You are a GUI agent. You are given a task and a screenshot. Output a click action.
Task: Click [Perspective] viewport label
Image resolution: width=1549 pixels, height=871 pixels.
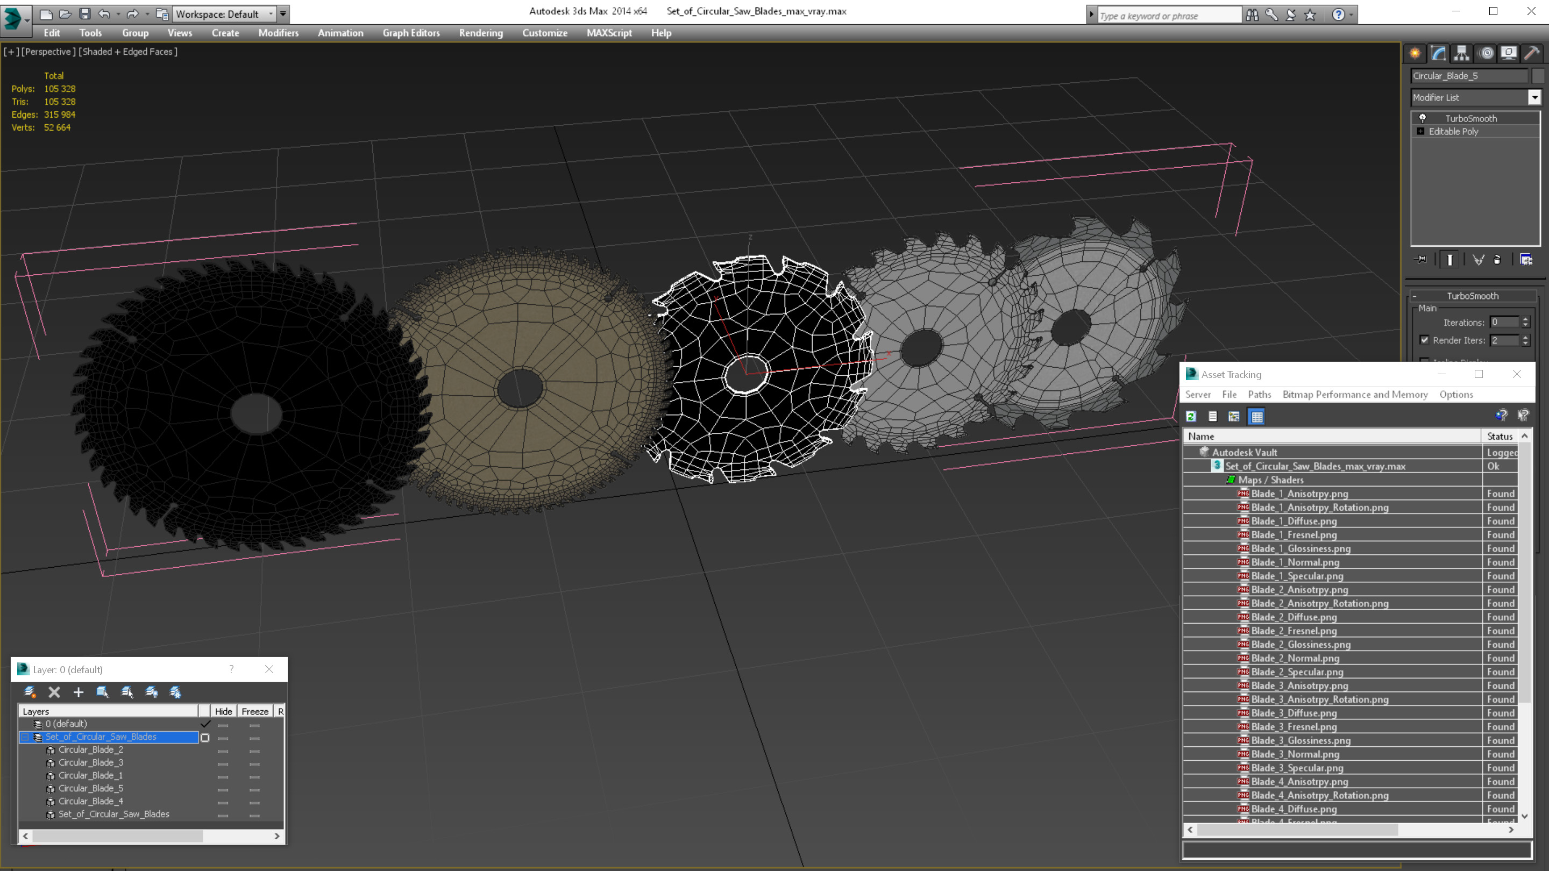pos(49,52)
